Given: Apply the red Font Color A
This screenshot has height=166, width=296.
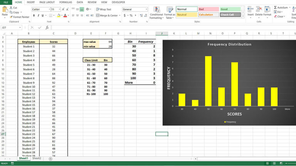Looking at the screenshot, I should pos(65,15).
